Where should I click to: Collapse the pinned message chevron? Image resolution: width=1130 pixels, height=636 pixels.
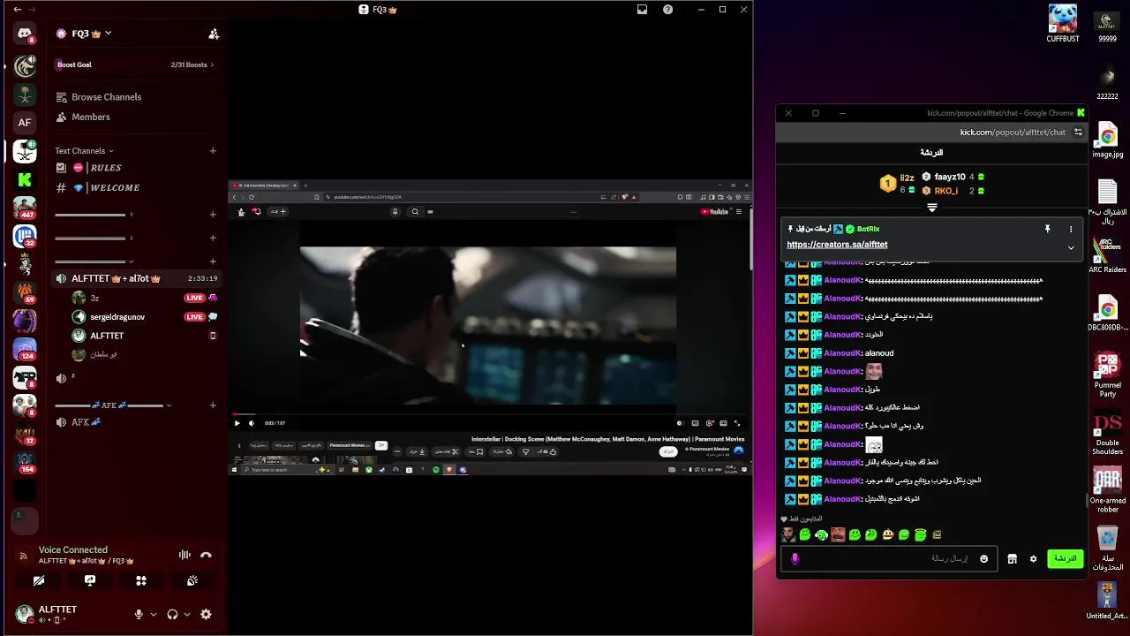tap(1071, 247)
